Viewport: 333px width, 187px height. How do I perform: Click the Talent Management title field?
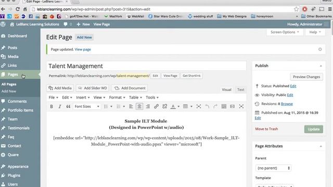pyautogui.click(x=146, y=66)
